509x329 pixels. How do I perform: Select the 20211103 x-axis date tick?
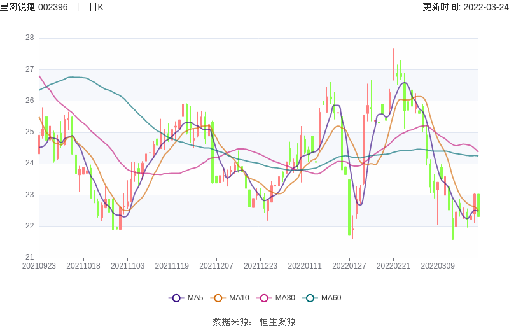point(127,266)
